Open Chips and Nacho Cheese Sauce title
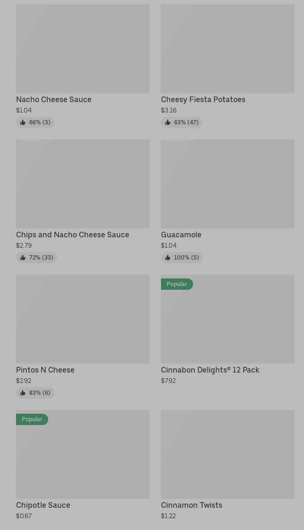 pos(73,235)
